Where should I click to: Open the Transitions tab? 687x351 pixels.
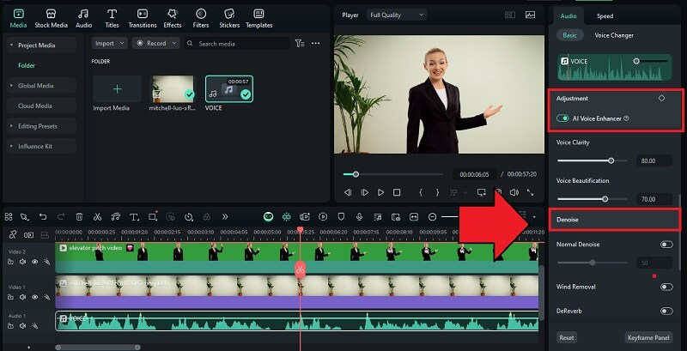pyautogui.click(x=143, y=19)
